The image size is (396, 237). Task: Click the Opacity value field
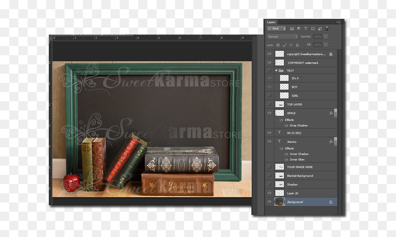pos(318,37)
